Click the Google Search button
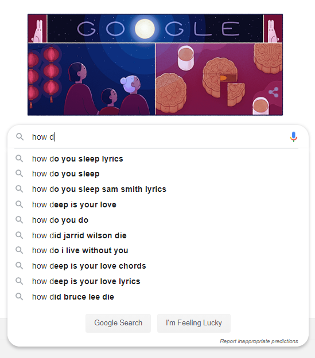 [118, 323]
